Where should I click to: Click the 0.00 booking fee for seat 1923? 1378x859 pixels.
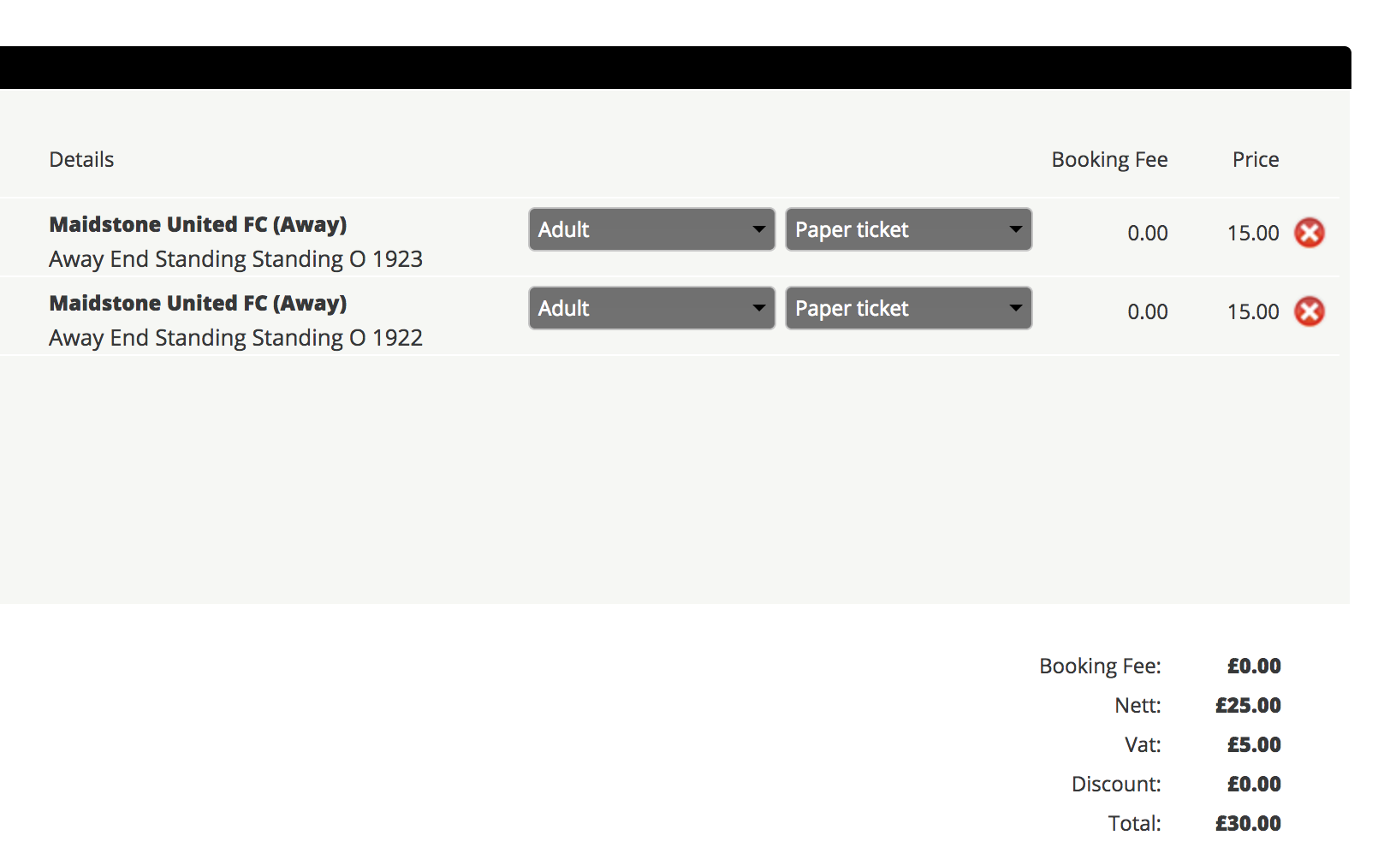tap(1147, 233)
